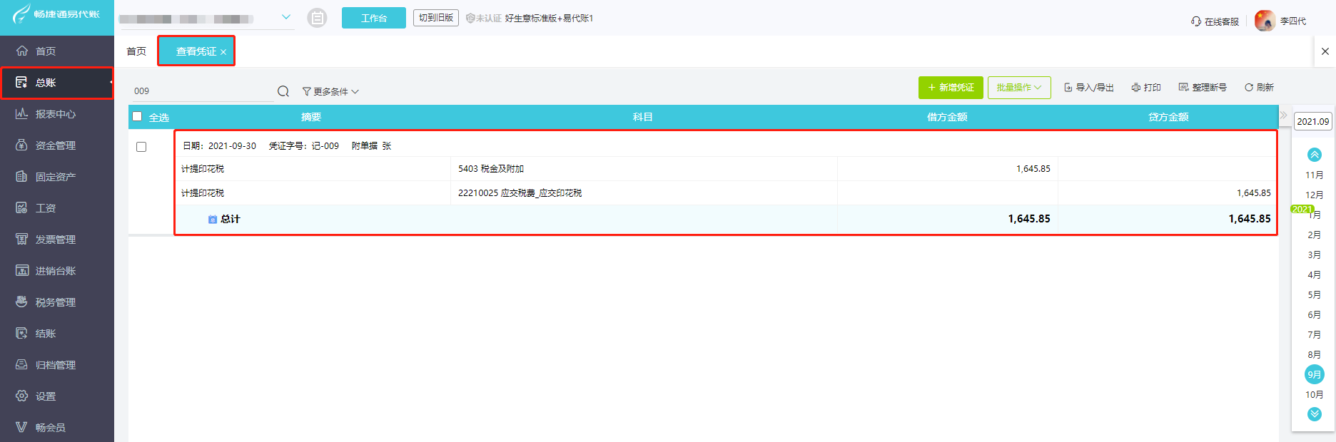Click the 总计 icon in total row
Image resolution: width=1336 pixels, height=442 pixels.
coord(213,220)
